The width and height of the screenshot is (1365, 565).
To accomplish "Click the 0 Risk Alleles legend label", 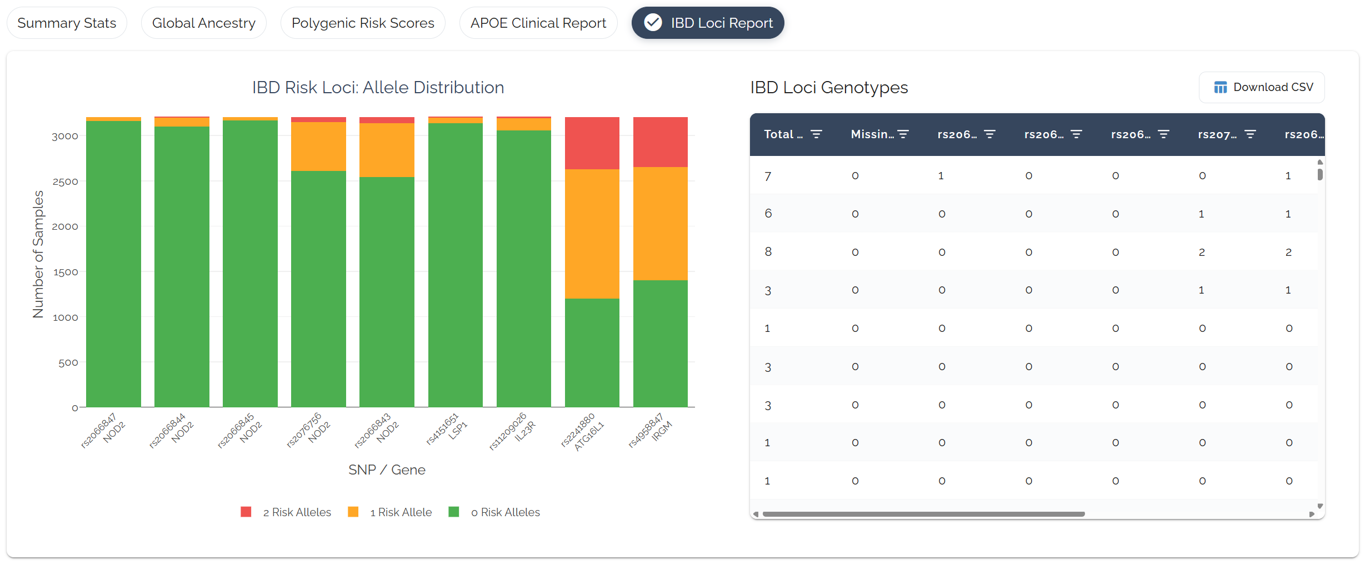I will pos(505,512).
